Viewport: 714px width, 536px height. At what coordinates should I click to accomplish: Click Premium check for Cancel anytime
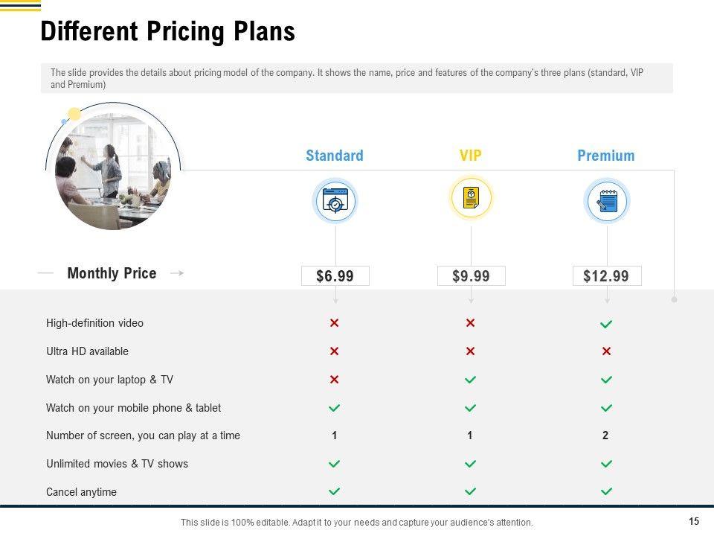click(x=606, y=491)
